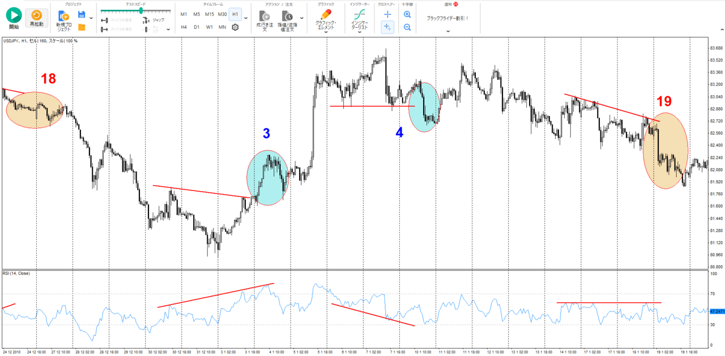Click the blue save project icon
Image resolution: width=725 pixels, height=356 pixels.
[82, 14]
